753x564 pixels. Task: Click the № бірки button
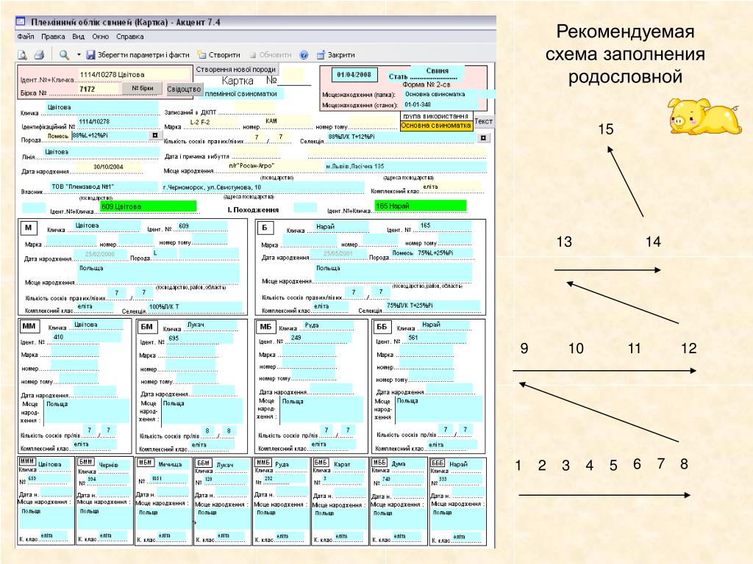[x=143, y=88]
